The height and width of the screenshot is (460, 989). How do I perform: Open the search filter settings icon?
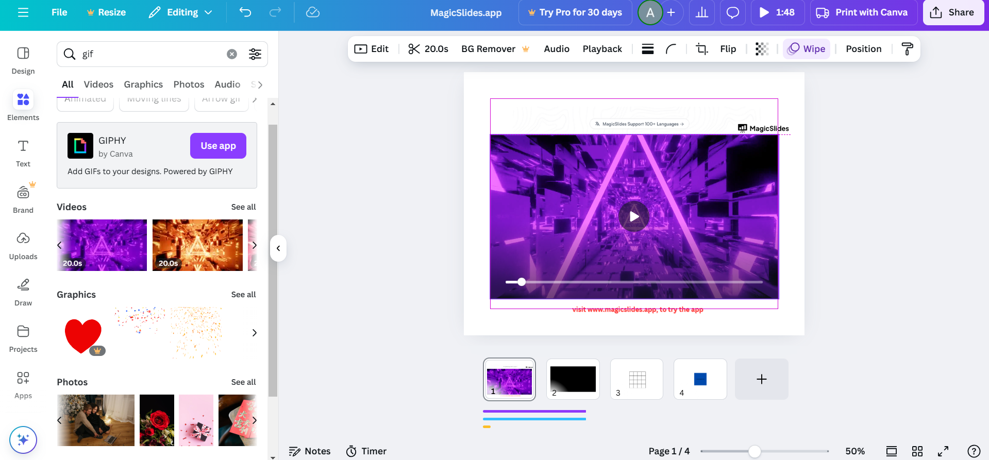pyautogui.click(x=255, y=54)
